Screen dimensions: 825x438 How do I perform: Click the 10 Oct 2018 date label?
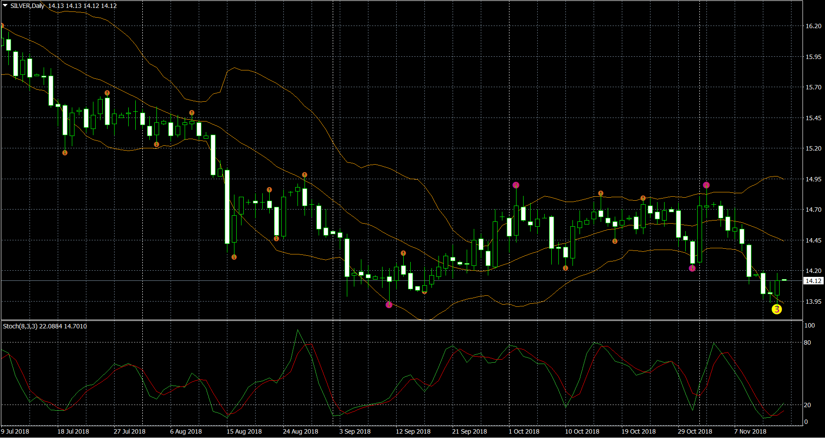click(583, 431)
